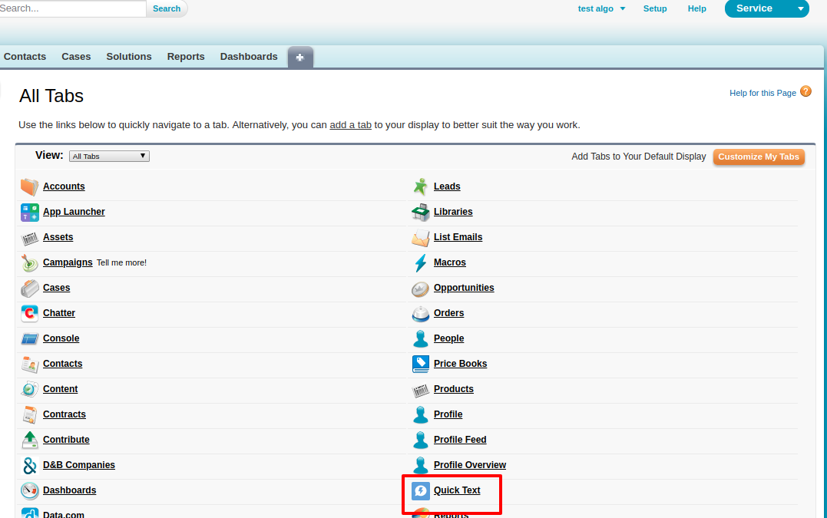The height and width of the screenshot is (518, 827).
Task: Click the plus All Tabs tab
Action: [x=300, y=58]
